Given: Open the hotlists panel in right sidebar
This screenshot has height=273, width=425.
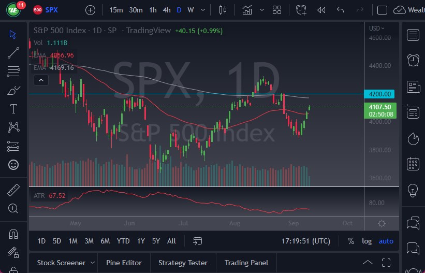Looking at the screenshot, I should pyautogui.click(x=413, y=139).
